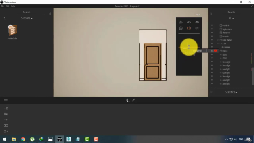This screenshot has height=143, width=254.
Task: Select Phone OFF in the scene graph
Action: (x=226, y=33)
